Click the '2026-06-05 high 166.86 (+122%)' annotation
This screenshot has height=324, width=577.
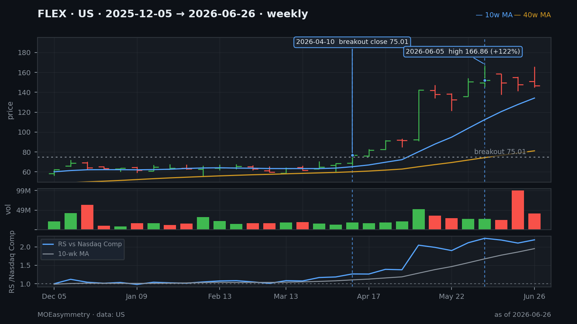coord(463,51)
